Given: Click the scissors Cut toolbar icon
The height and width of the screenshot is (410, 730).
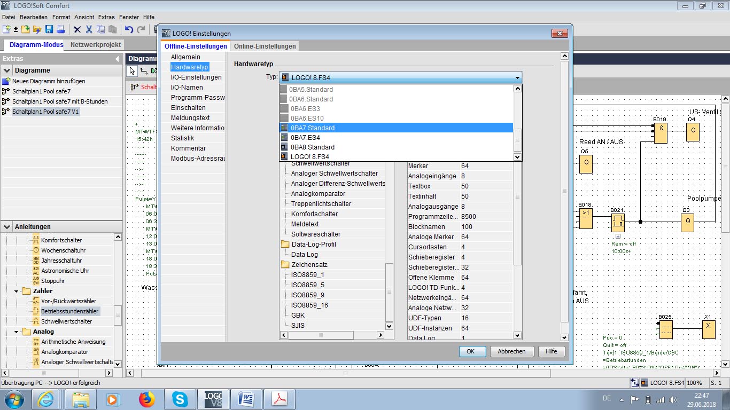Looking at the screenshot, I should [89, 29].
